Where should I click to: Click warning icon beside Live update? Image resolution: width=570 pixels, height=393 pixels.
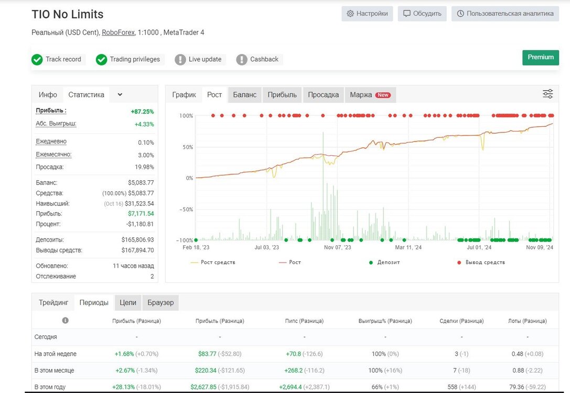pyautogui.click(x=180, y=60)
